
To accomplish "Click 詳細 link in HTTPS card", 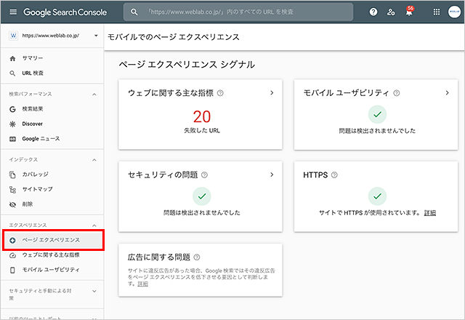I will 430,213.
